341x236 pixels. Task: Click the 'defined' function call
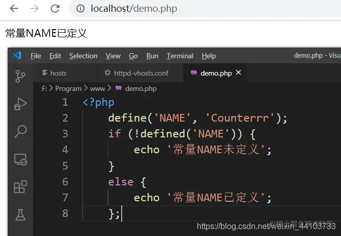(x=163, y=134)
